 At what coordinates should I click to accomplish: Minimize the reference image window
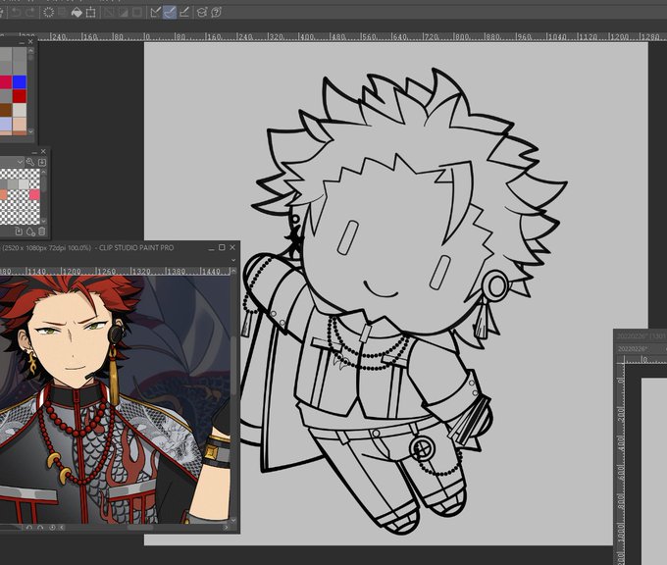point(211,248)
